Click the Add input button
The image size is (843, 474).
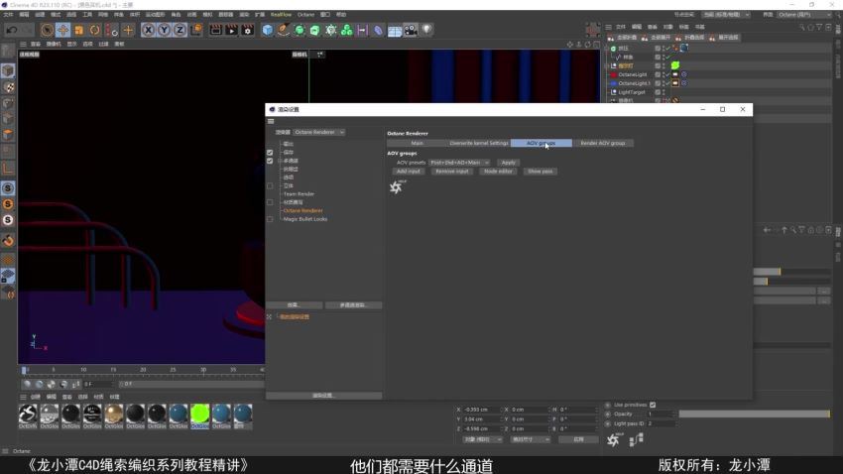pyautogui.click(x=408, y=172)
